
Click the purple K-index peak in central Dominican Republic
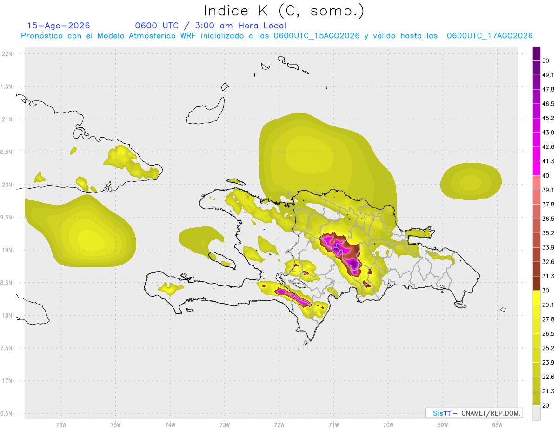coord(354,265)
